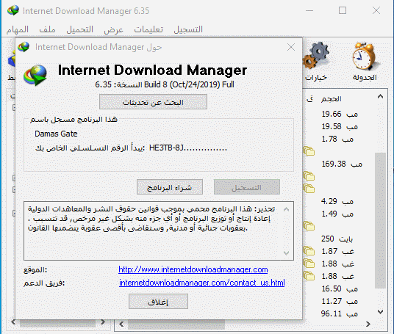Click the up arrow of download list scrollbar
The image size is (394, 334).
click(x=381, y=96)
